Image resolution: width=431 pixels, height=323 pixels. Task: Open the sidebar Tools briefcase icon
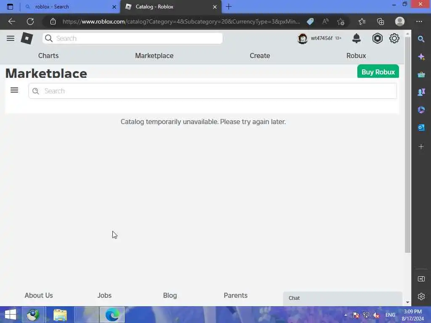pos(421,74)
